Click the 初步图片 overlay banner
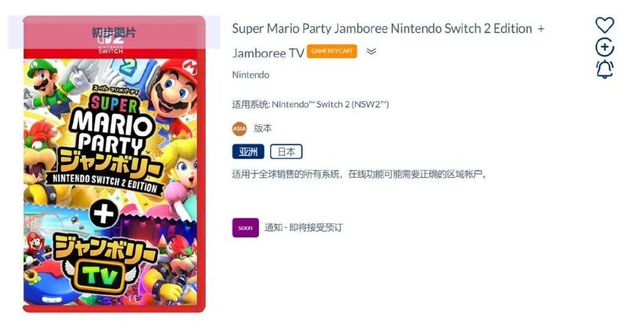 [x=114, y=32]
